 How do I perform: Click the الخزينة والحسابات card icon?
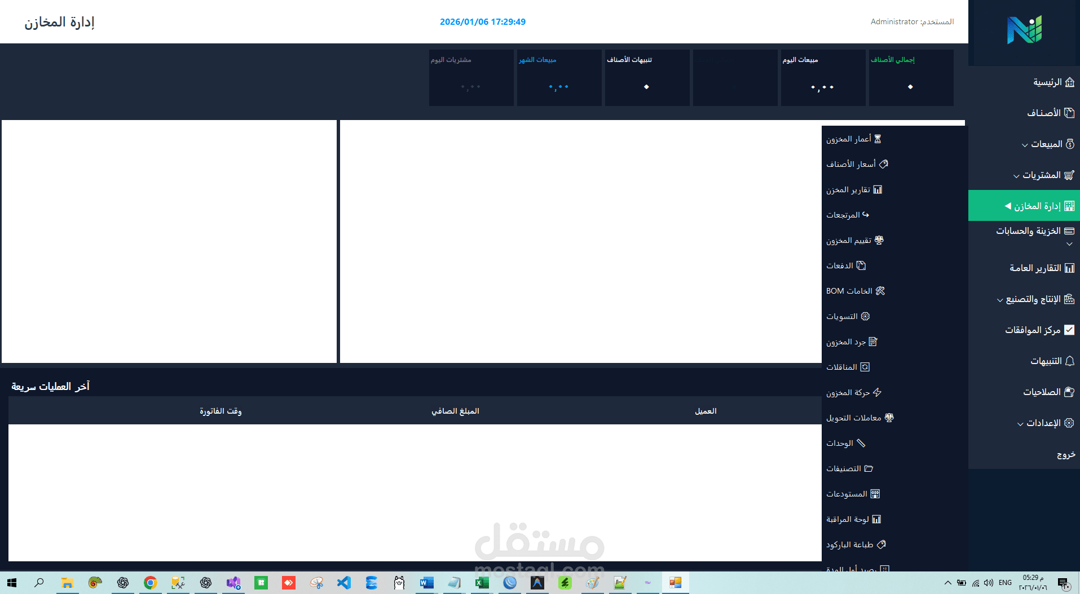1069,231
